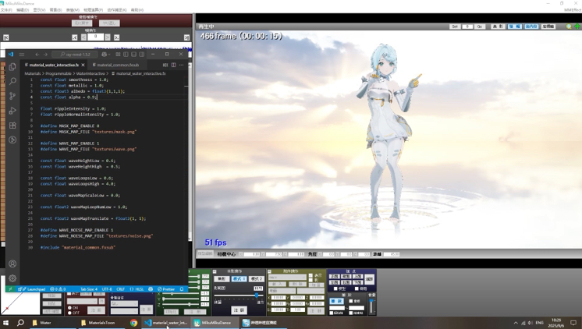Collapse the accessory operation panel toggle
Image resolution: width=582 pixels, height=329 pixels.
pos(269,271)
